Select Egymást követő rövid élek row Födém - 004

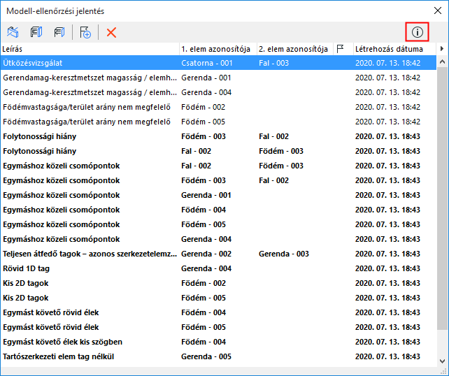[x=218, y=312]
